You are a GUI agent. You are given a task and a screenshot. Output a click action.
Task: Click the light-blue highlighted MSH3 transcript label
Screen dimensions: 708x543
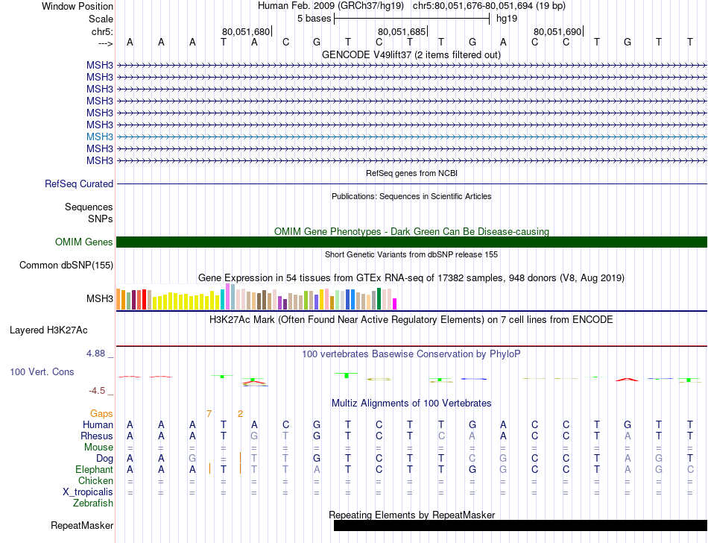[x=100, y=137]
